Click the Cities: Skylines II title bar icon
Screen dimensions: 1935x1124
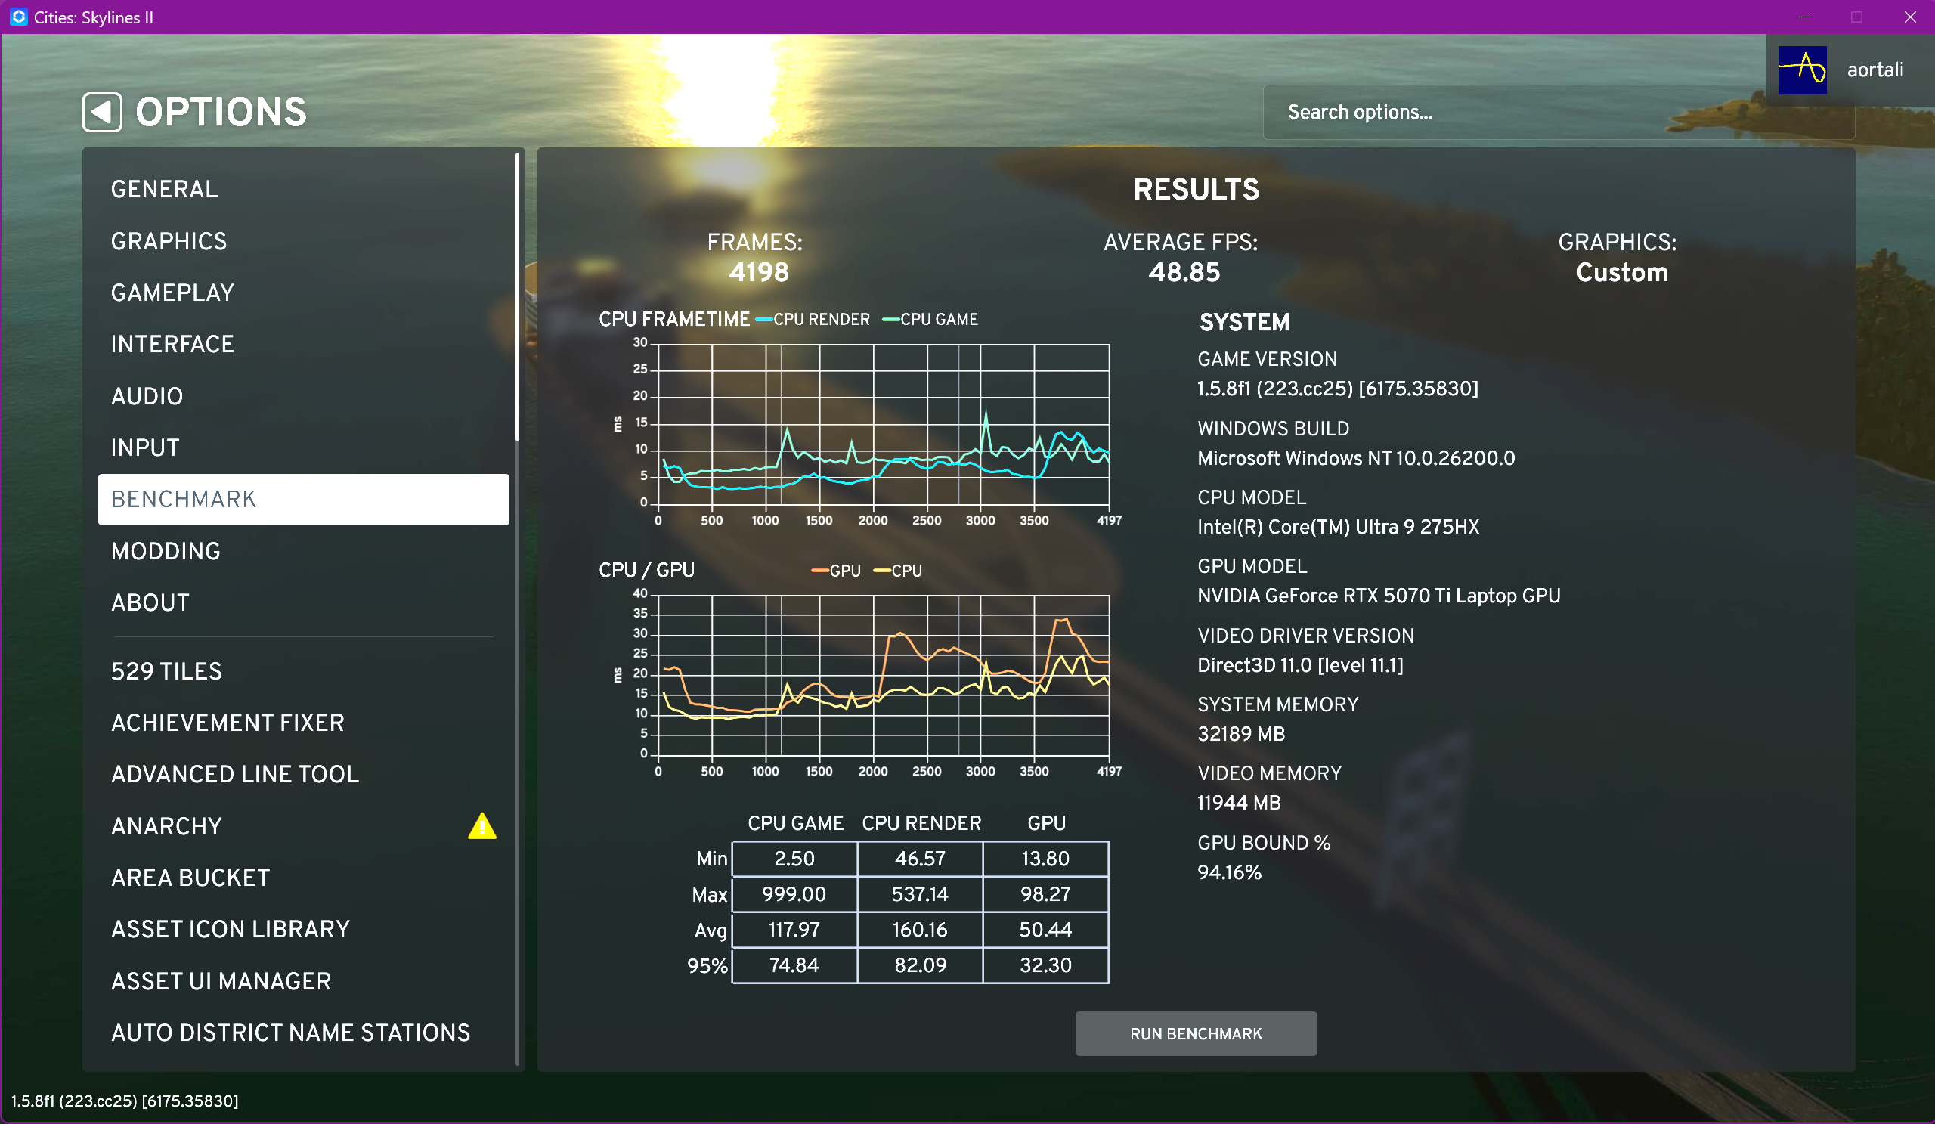[x=18, y=17]
